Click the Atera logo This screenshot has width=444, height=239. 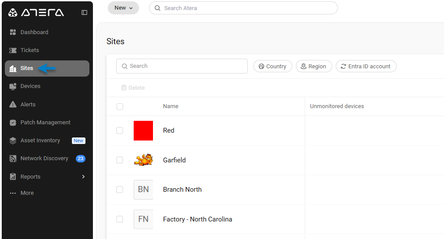(x=36, y=12)
